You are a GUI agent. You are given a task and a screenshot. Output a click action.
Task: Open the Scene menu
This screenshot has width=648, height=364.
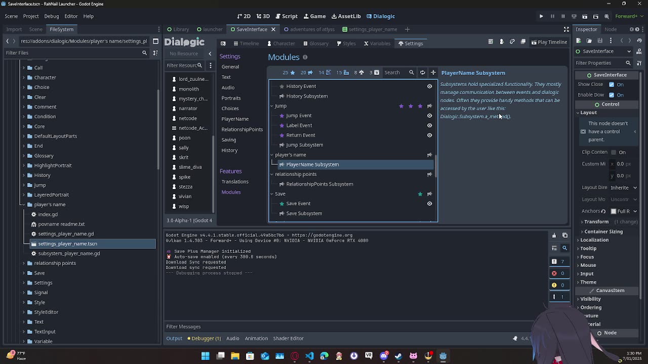11,16
